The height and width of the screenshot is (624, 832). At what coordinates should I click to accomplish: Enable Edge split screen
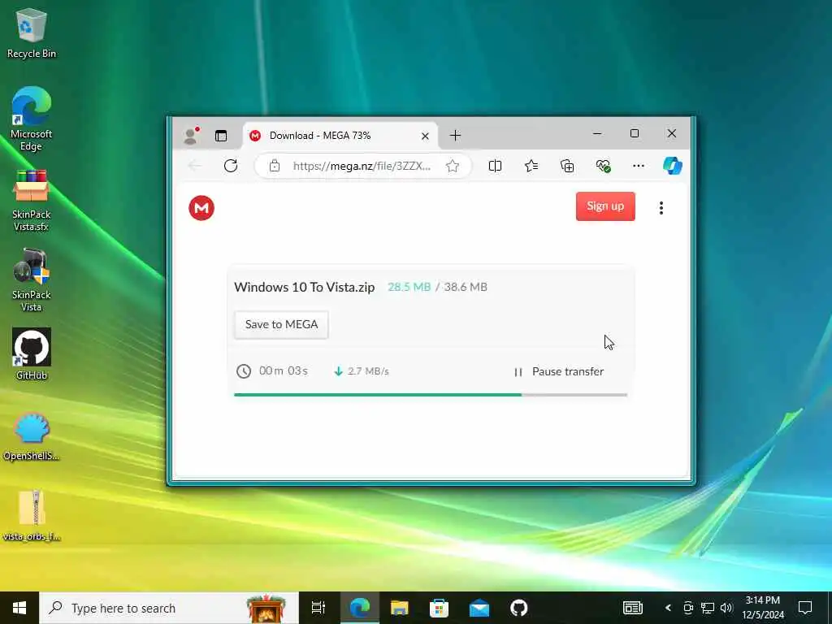(495, 166)
